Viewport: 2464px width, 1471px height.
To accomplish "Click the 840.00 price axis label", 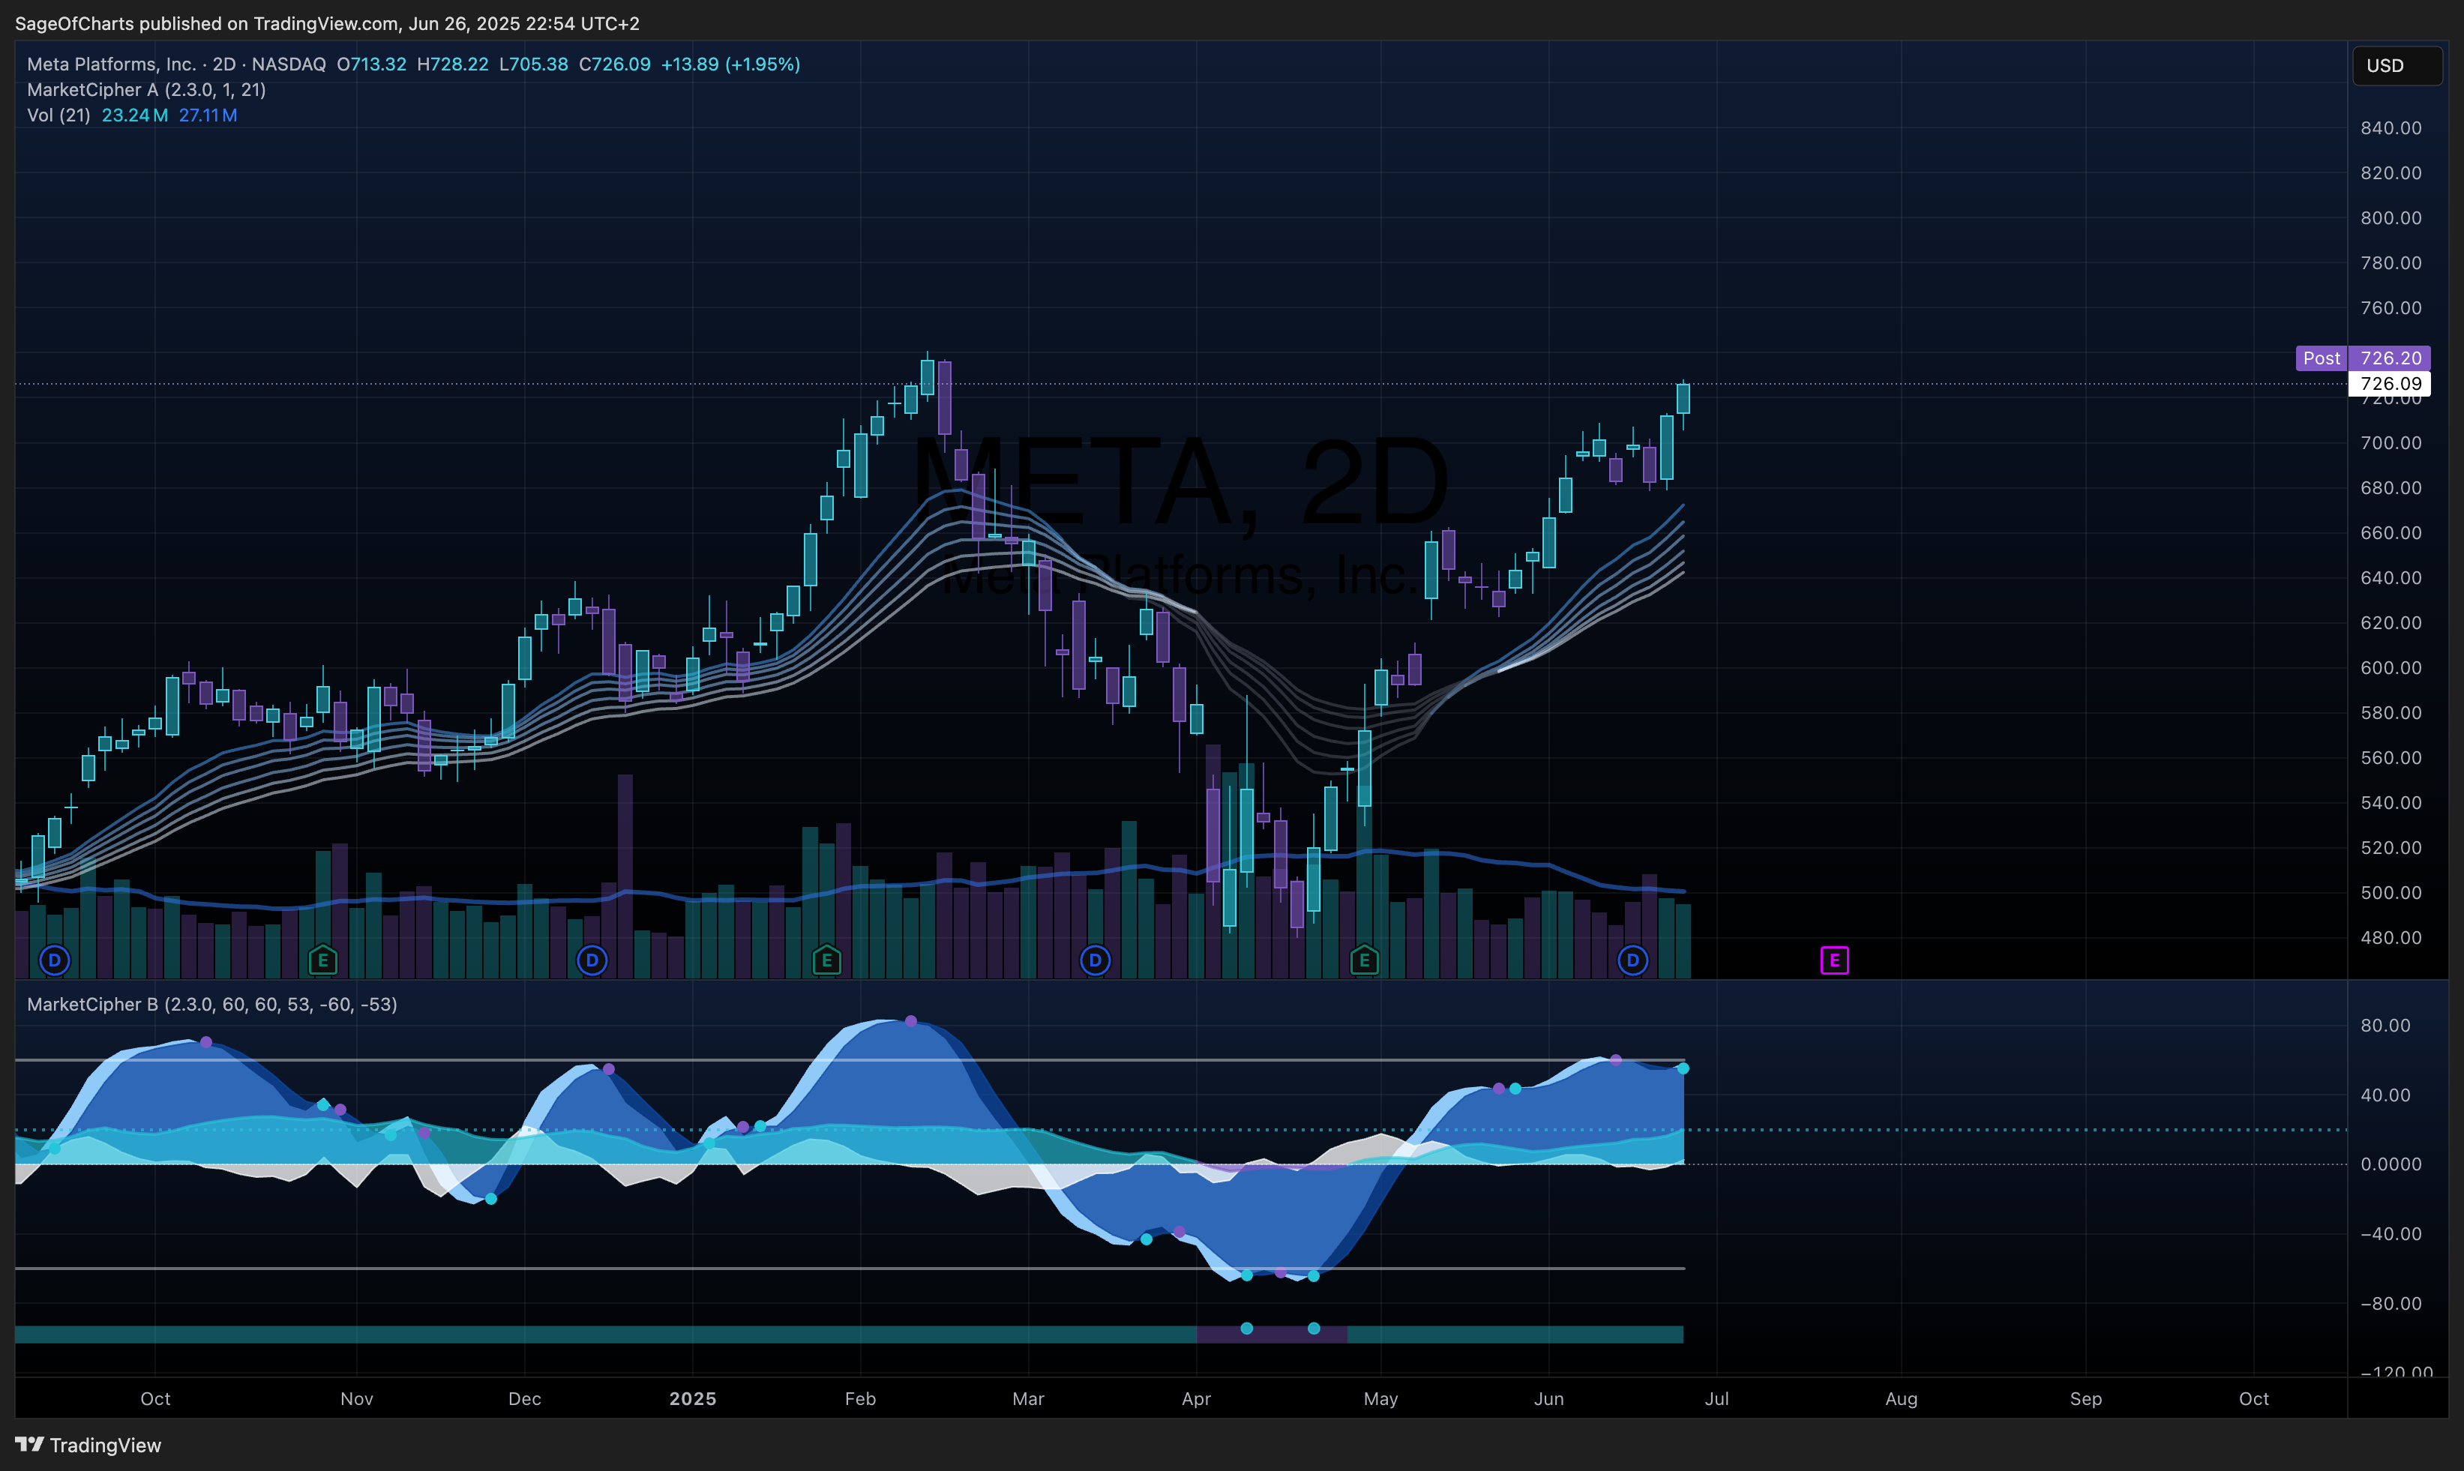I will 2391,128.
